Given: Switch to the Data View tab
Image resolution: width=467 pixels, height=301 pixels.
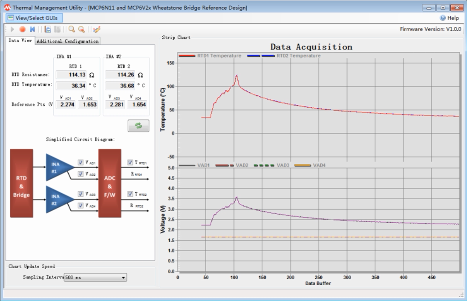Looking at the screenshot, I should (x=20, y=40).
